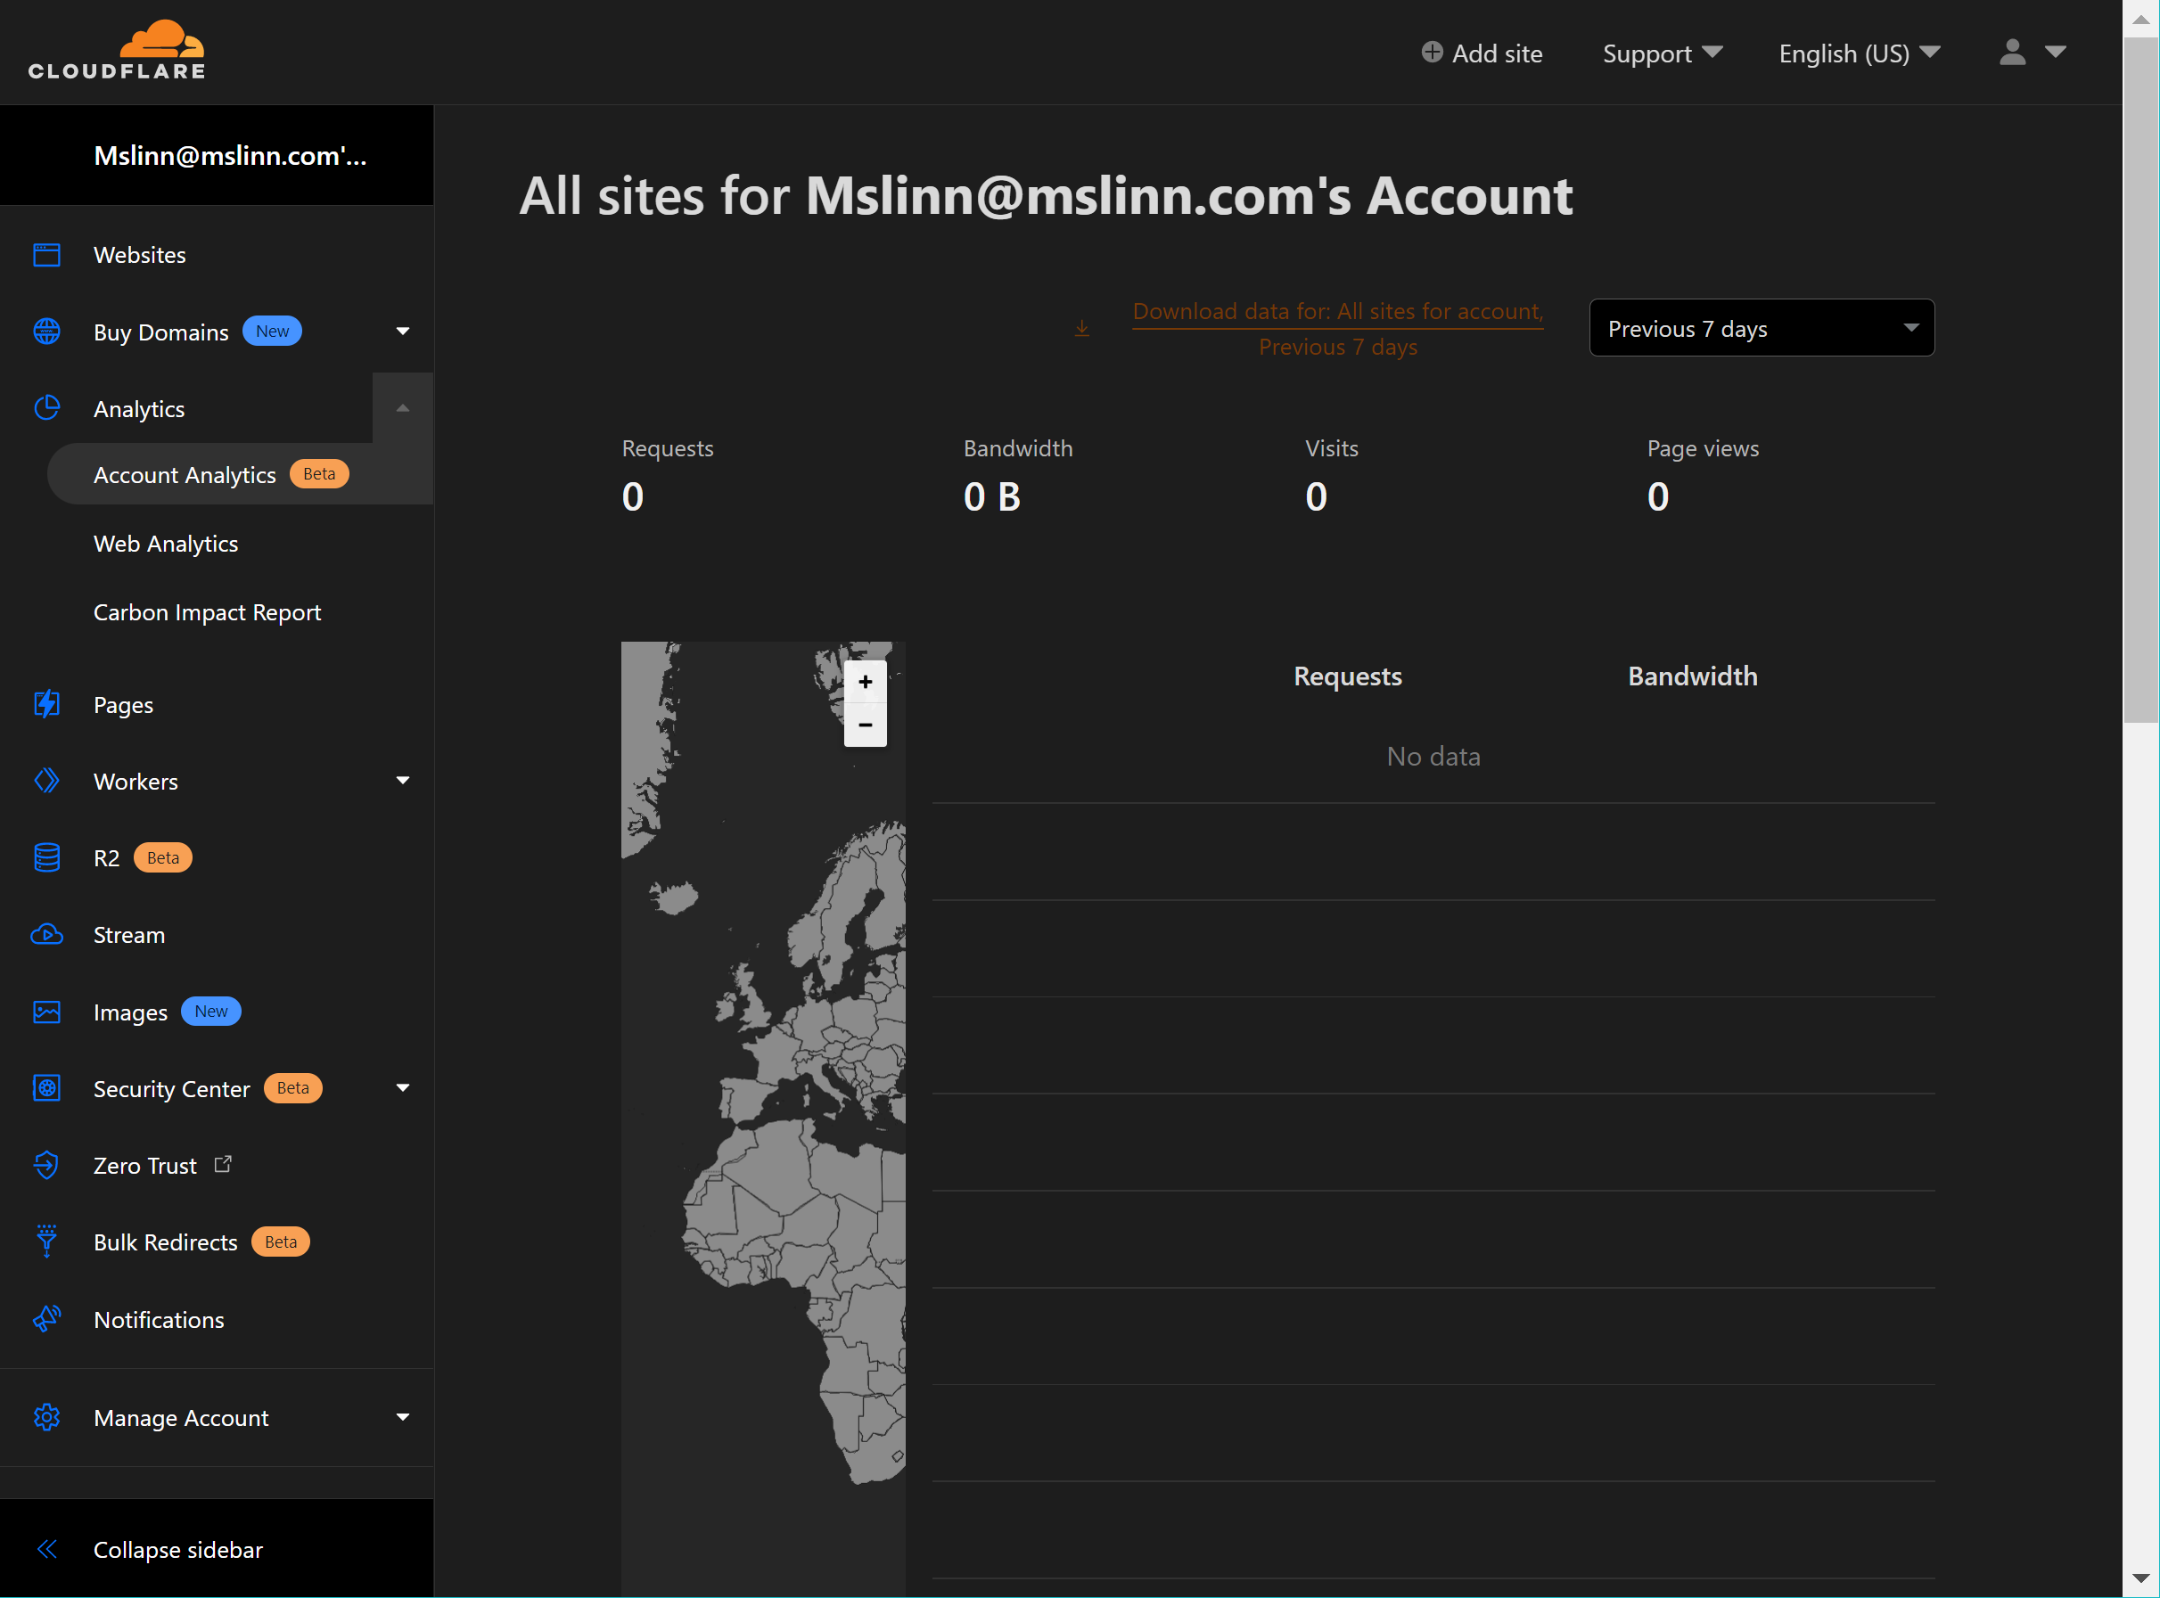Click the Notifications megaphone icon
Image resolution: width=2160 pixels, height=1598 pixels.
pyautogui.click(x=46, y=1319)
